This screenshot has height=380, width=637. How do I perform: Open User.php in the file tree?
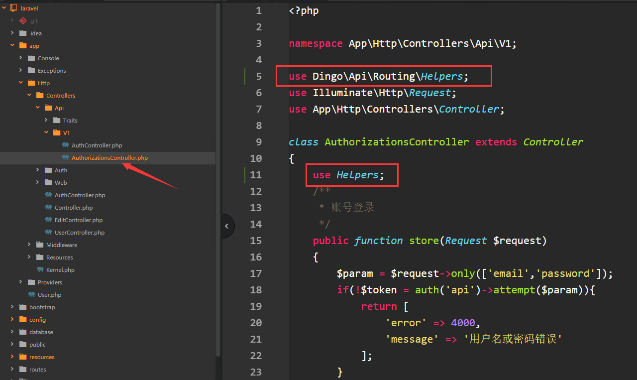pos(49,295)
